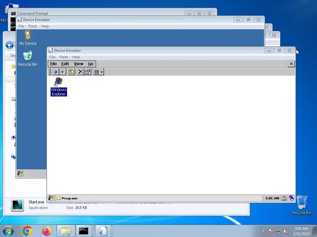Open the Edit menu in the CE explorer
317x237 pixels.
click(x=65, y=64)
